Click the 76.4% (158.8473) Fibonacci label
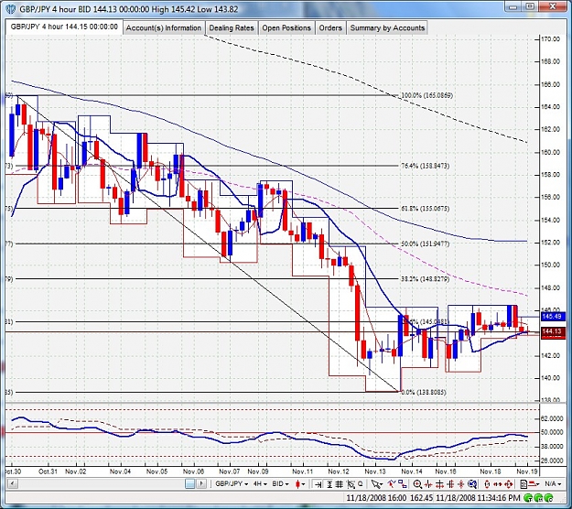The height and width of the screenshot is (509, 572). [x=425, y=166]
